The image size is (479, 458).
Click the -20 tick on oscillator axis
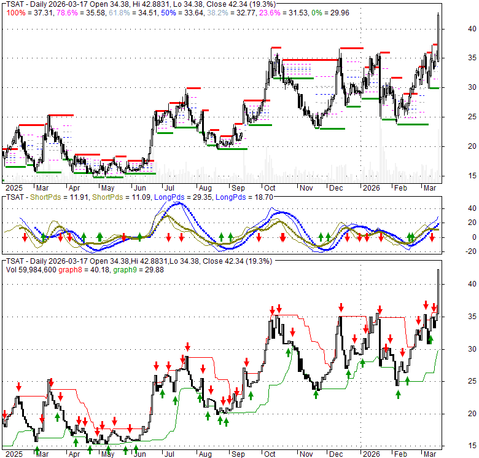pyautogui.click(x=470, y=251)
